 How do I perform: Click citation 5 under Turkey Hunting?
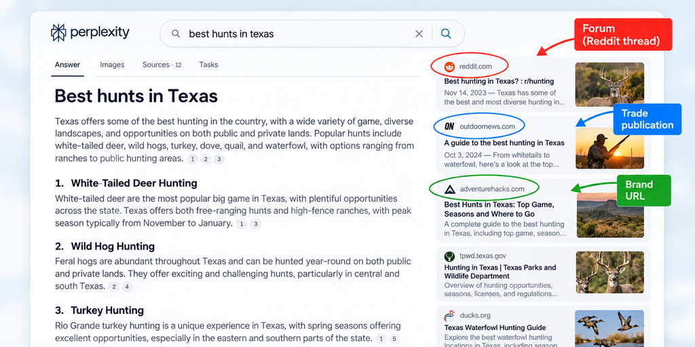pyautogui.click(x=394, y=339)
